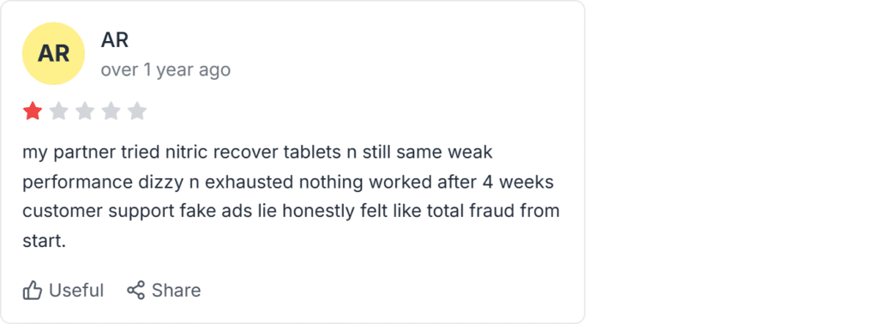Select the fifth gray star
Image resolution: width=878 pixels, height=324 pixels.
click(x=136, y=111)
